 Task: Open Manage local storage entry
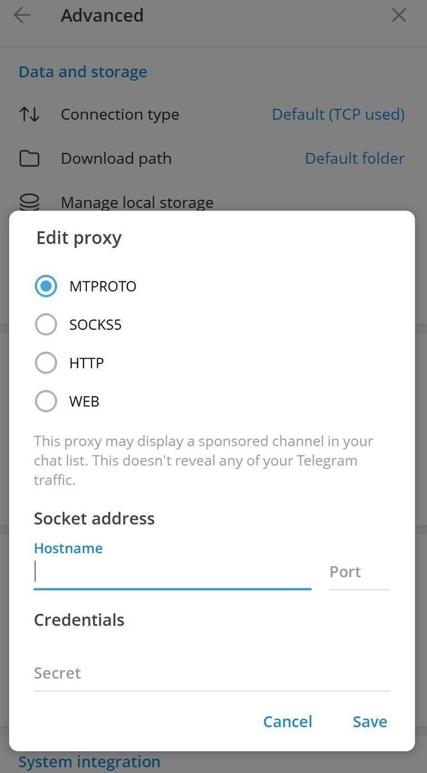(137, 202)
